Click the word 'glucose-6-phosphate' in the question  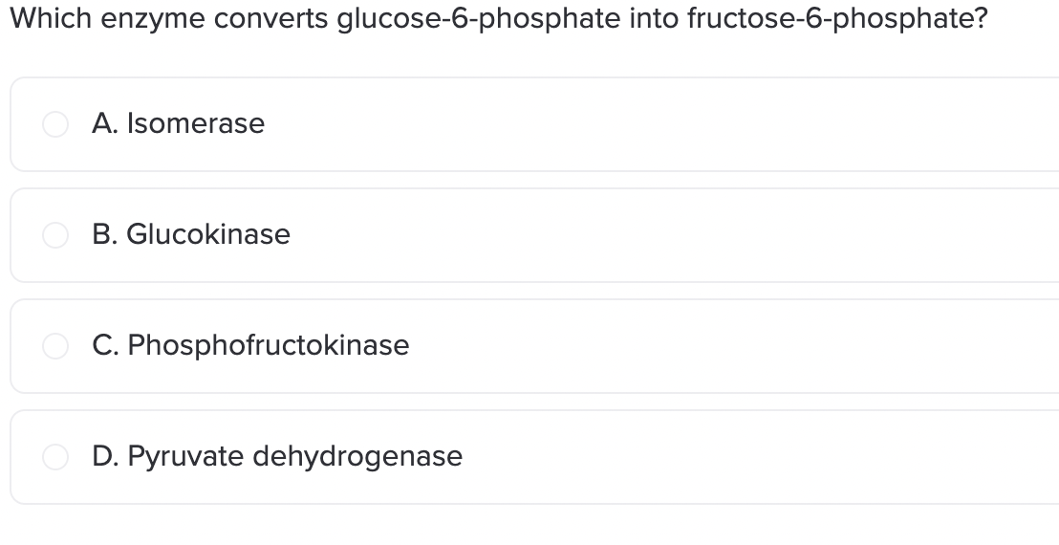tap(478, 19)
